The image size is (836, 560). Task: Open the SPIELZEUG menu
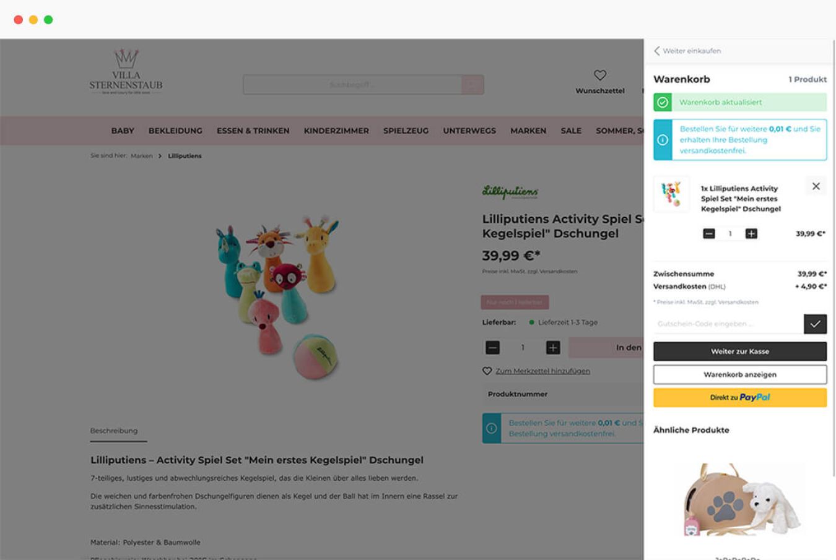pos(406,131)
